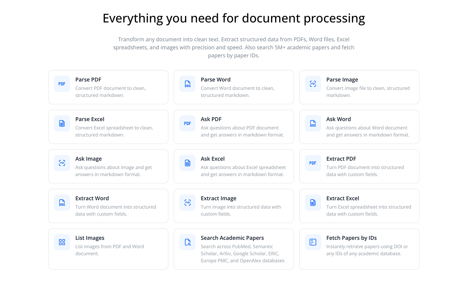Select the List Images grid icon

62,242
